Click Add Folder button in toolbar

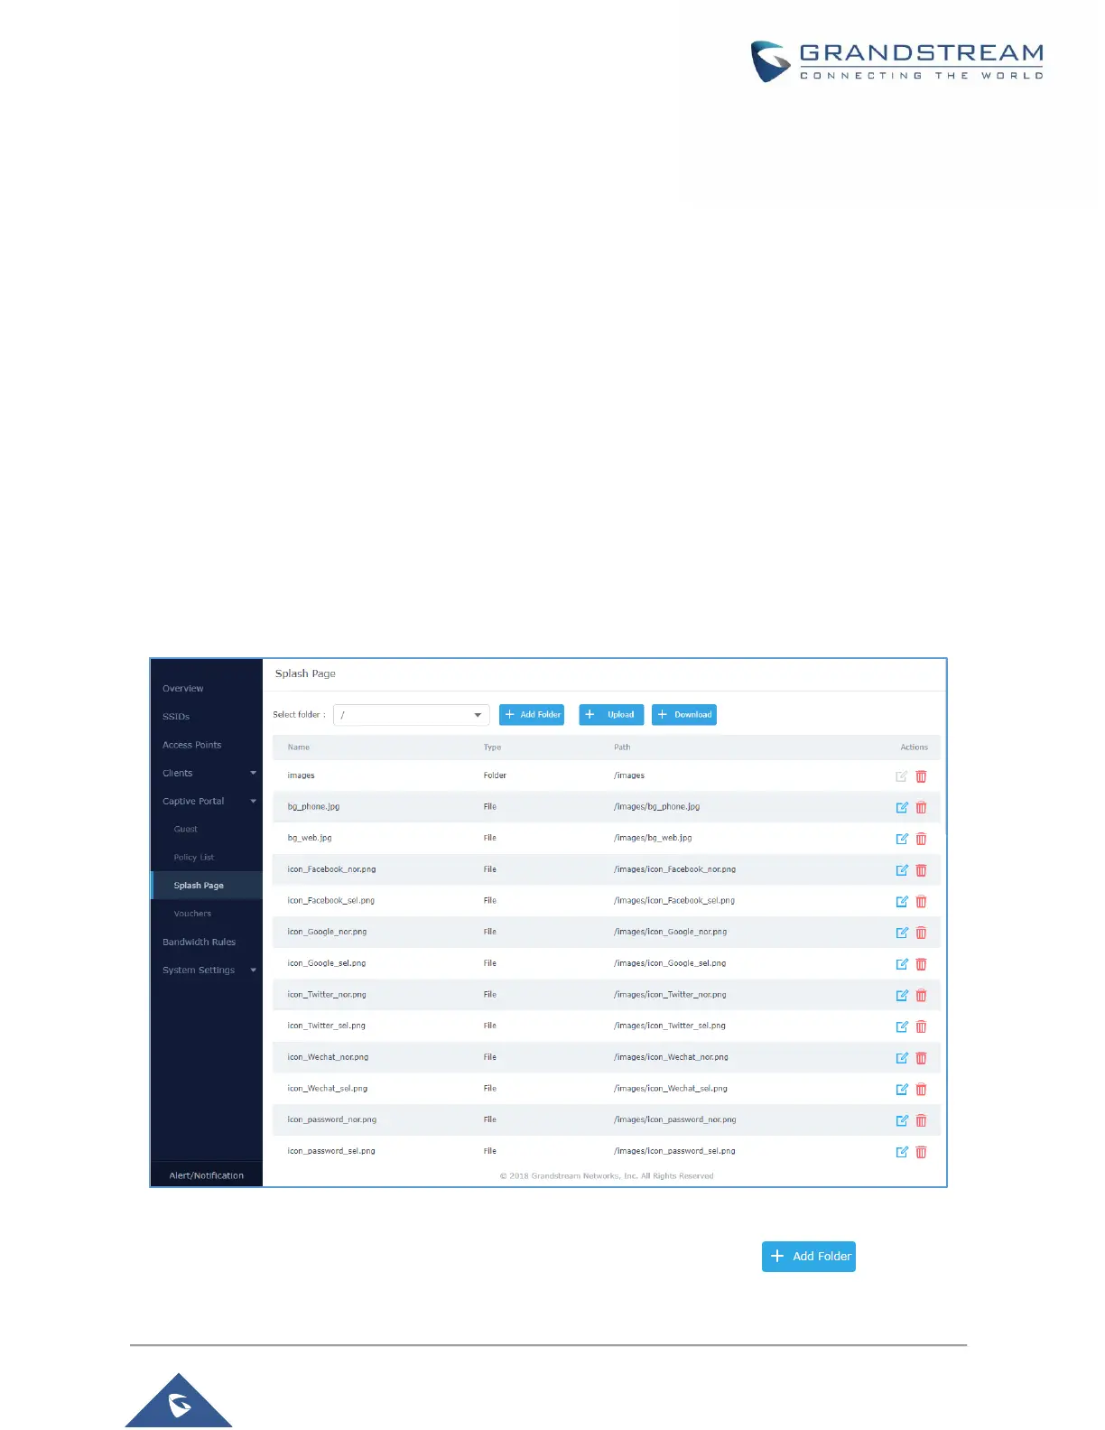point(532,715)
